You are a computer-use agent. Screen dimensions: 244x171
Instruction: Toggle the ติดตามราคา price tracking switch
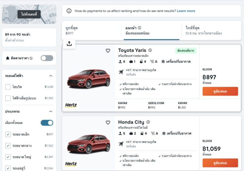(x=47, y=58)
